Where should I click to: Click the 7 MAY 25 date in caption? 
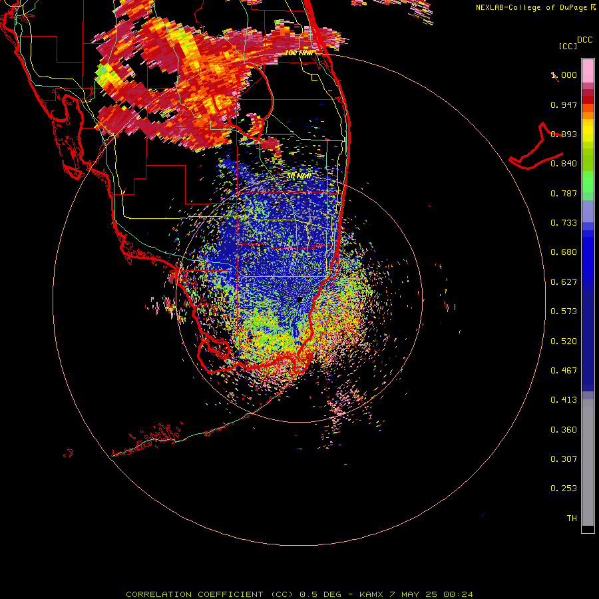coord(415,594)
